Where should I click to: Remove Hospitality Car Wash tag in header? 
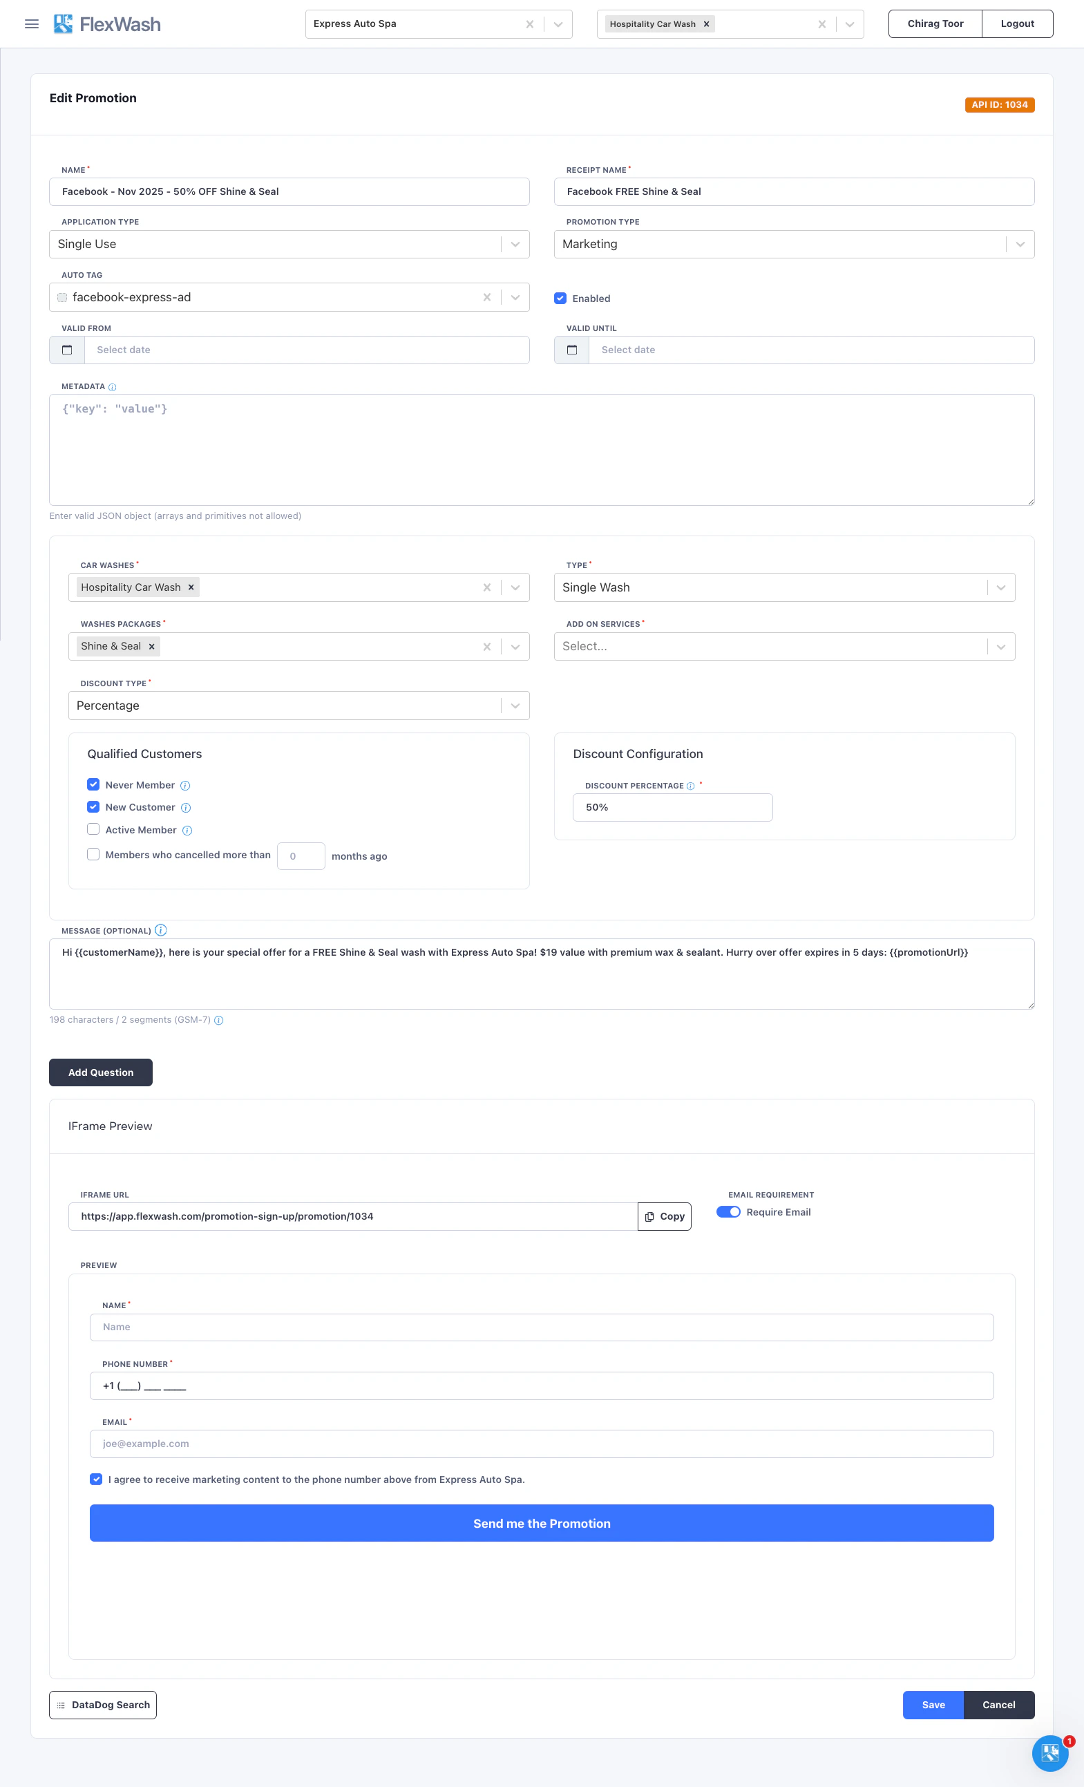click(x=706, y=24)
